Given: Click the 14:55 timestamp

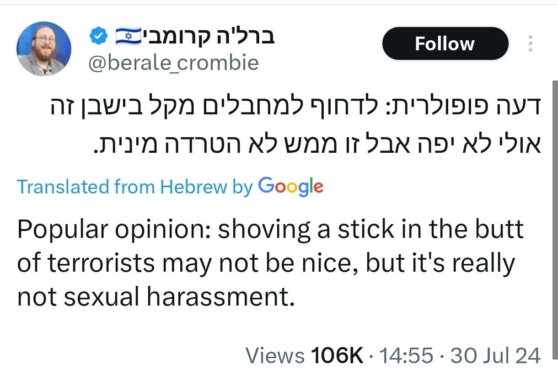Looking at the screenshot, I should point(406,356).
